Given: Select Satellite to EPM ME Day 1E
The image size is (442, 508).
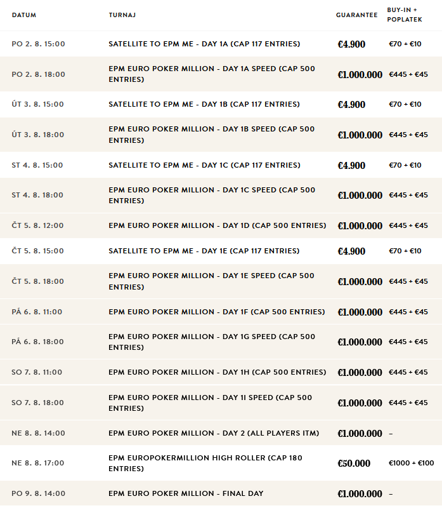Looking at the screenshot, I should 221,251.
